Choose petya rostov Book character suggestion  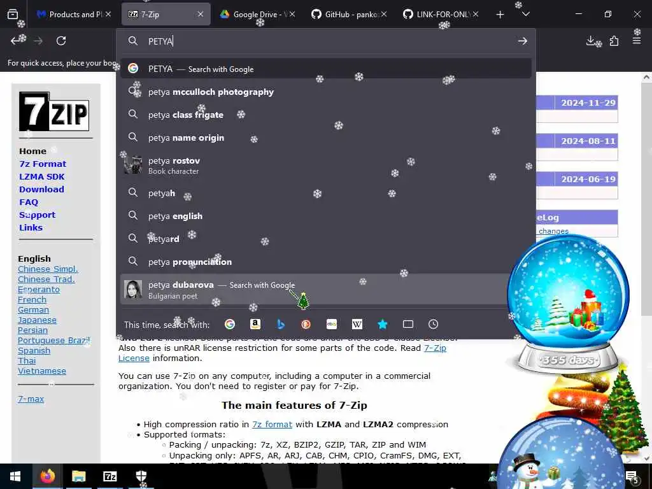(x=325, y=165)
